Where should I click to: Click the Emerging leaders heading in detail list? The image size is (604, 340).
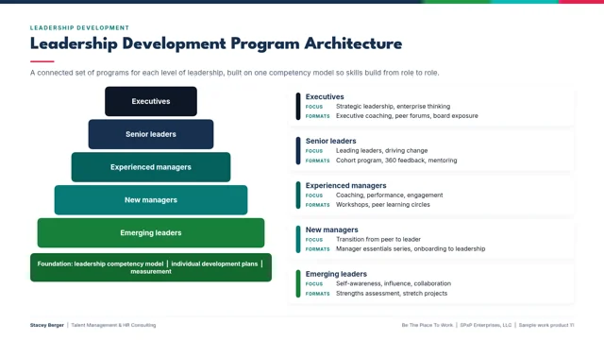(x=336, y=274)
